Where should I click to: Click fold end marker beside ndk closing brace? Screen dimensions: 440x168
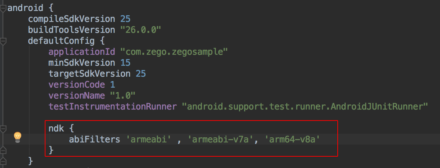3,150
